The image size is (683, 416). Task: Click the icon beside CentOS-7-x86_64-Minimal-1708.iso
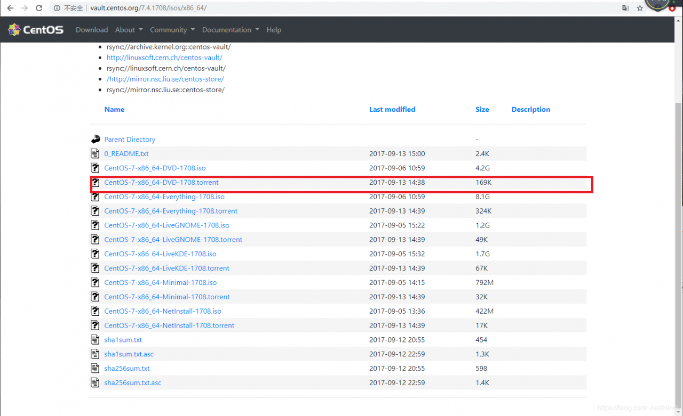click(x=96, y=282)
